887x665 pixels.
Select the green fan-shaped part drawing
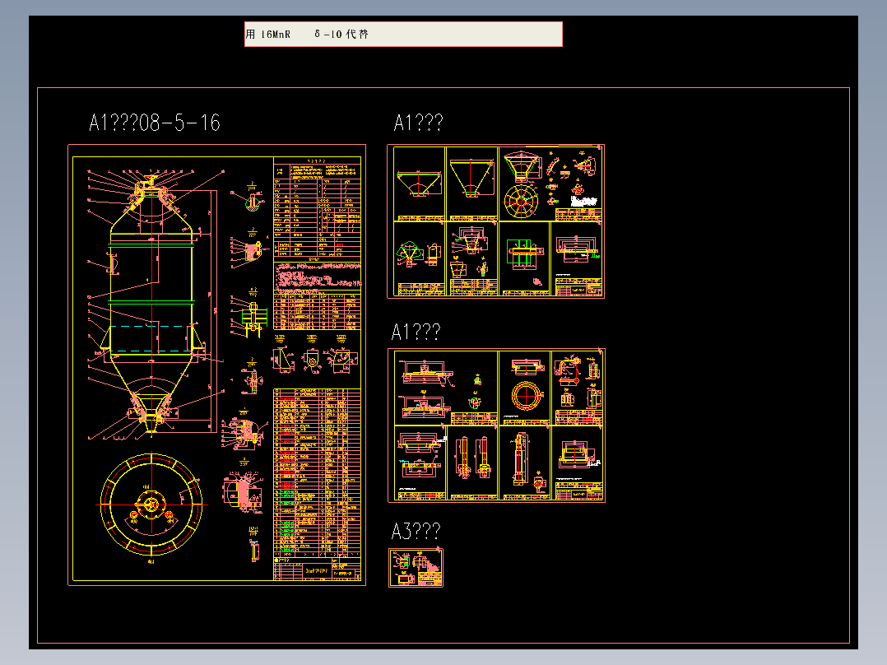pyautogui.click(x=410, y=253)
